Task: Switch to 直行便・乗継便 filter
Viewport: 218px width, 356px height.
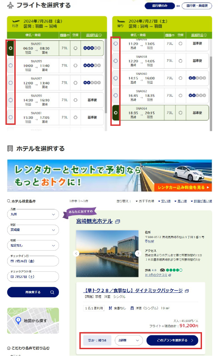Action: 197,6
